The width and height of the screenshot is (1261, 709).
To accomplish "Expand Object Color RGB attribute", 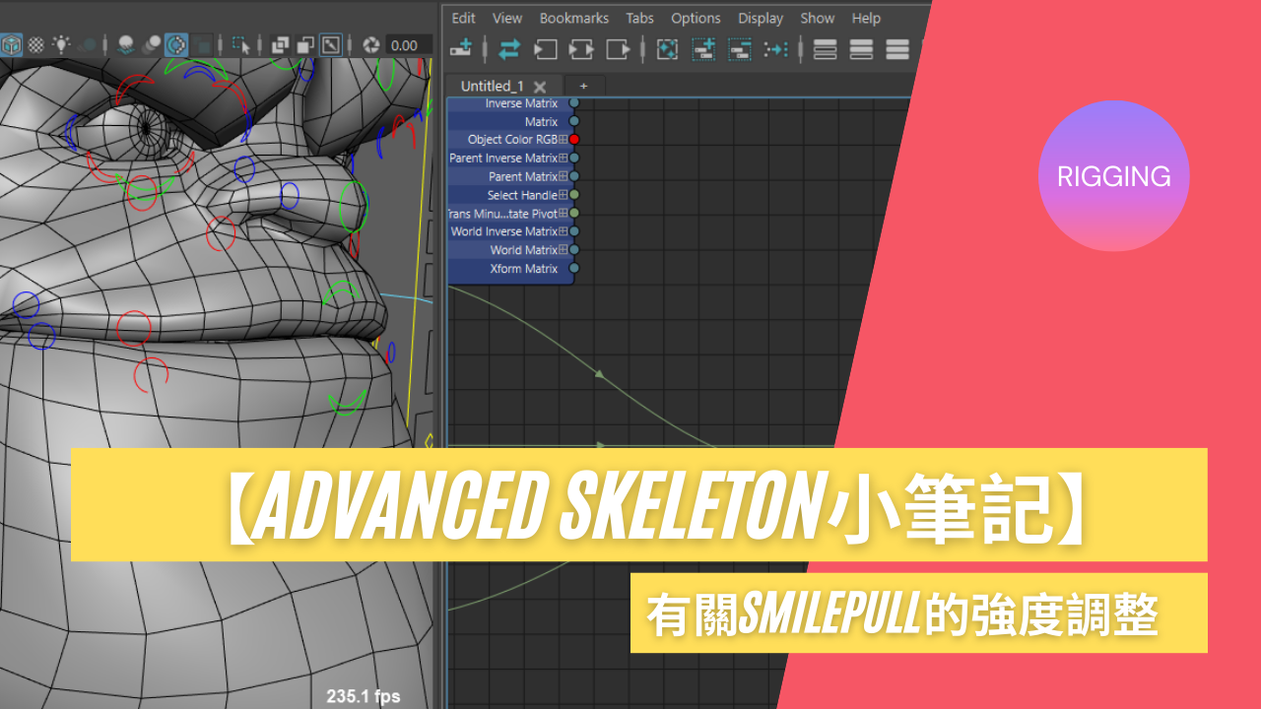I will coord(564,140).
